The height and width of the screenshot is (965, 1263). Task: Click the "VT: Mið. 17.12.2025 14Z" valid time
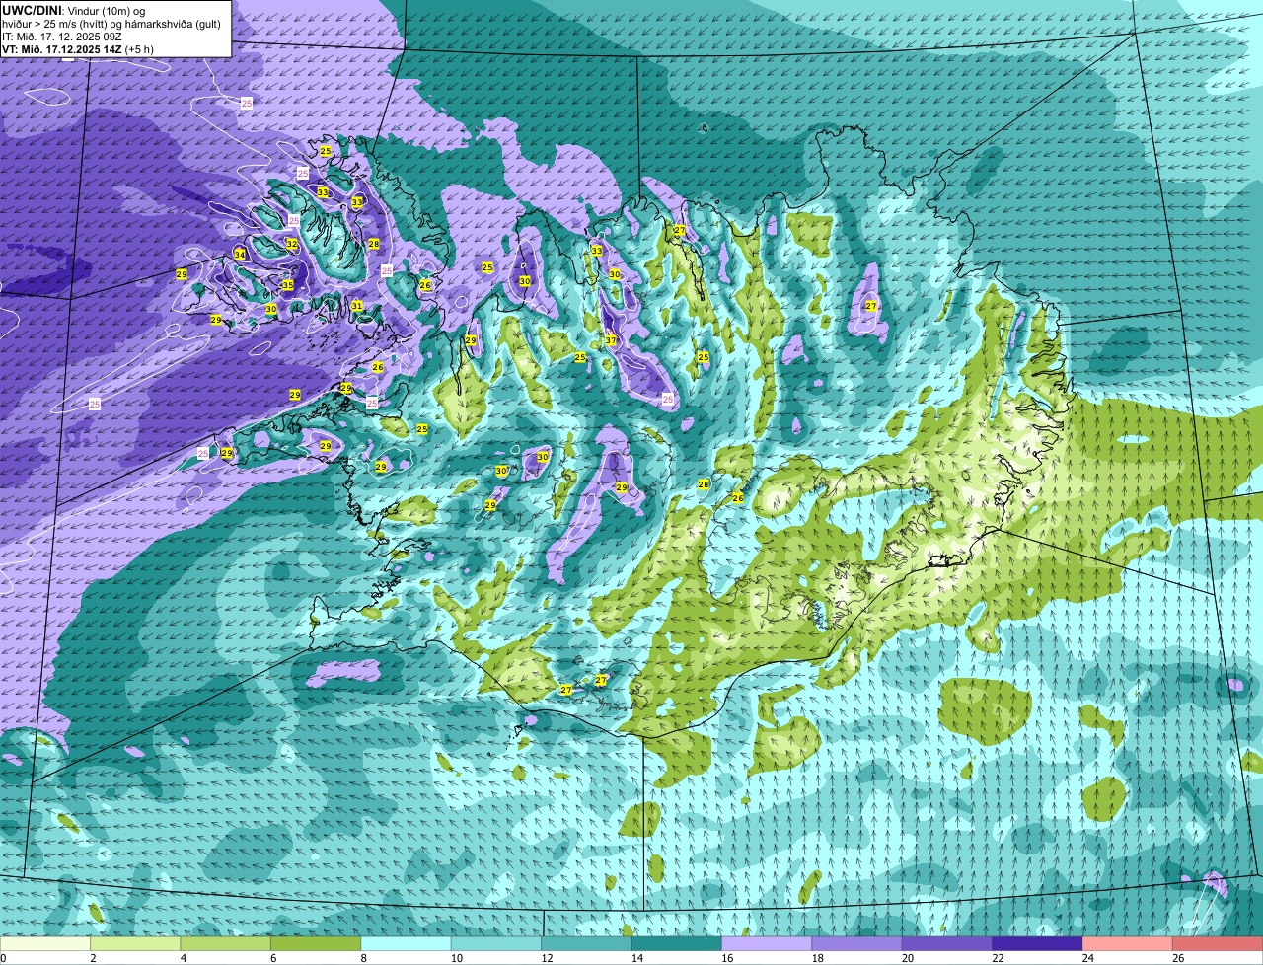[x=63, y=48]
